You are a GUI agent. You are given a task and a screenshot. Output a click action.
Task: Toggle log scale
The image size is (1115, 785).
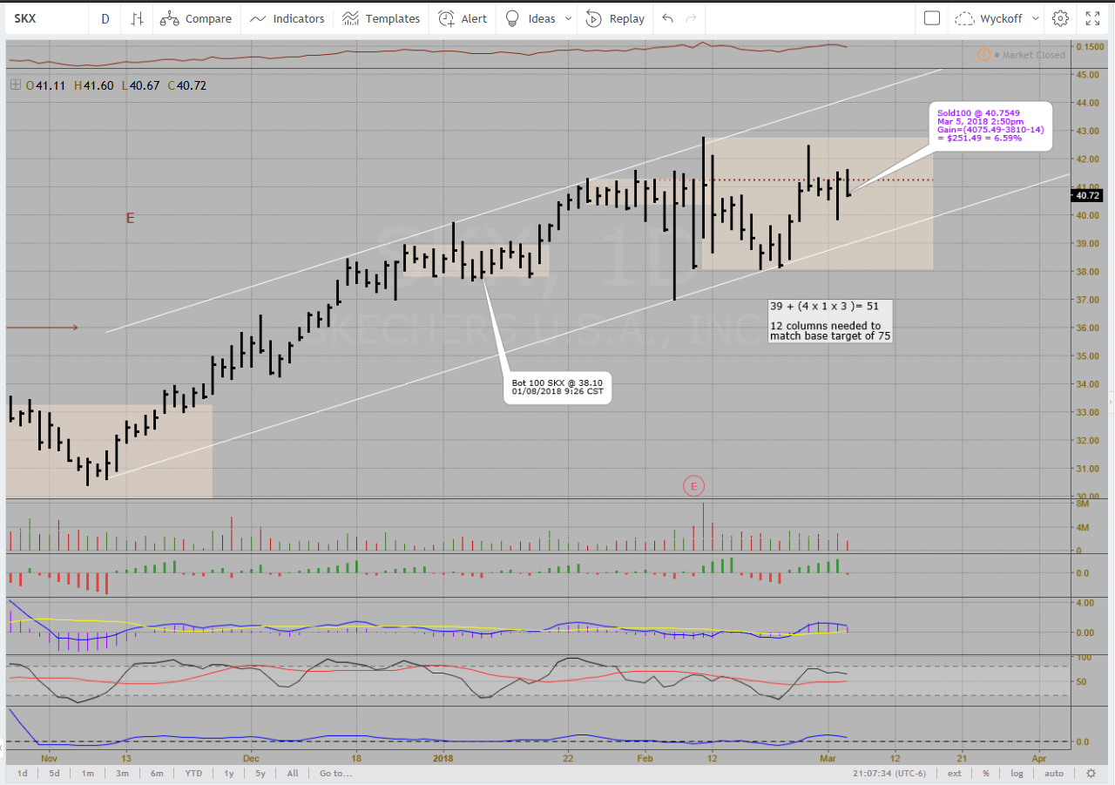1017,773
